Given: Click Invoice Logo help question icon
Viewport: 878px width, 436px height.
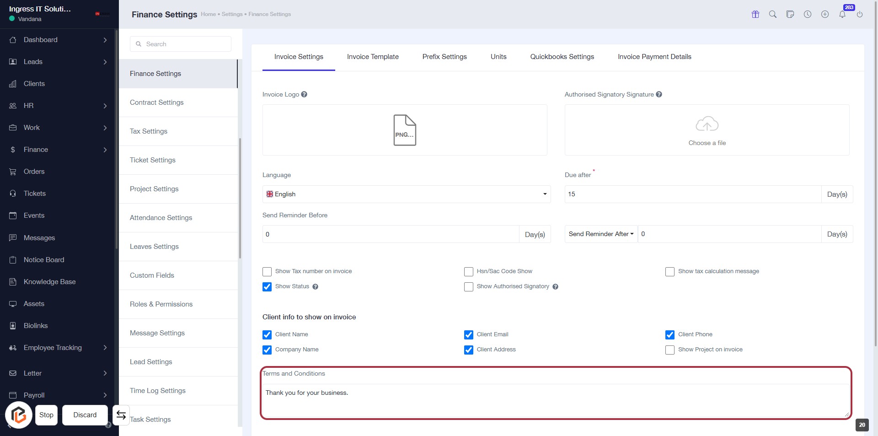Looking at the screenshot, I should pyautogui.click(x=304, y=94).
